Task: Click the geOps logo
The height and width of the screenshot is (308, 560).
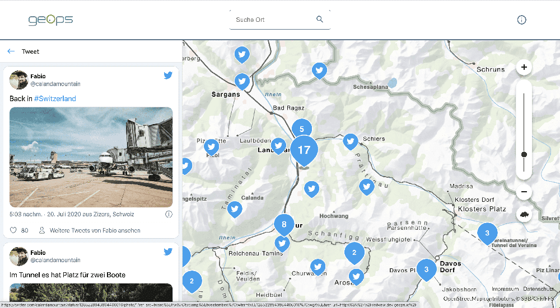Action: tap(50, 20)
